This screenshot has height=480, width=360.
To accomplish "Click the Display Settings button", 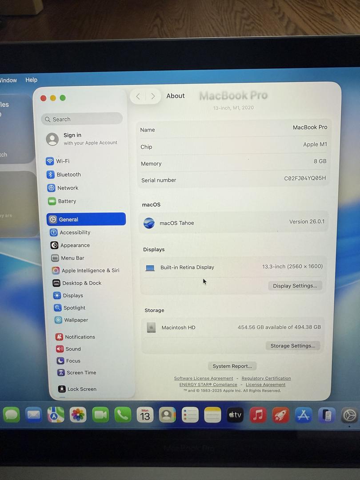I will (x=295, y=286).
